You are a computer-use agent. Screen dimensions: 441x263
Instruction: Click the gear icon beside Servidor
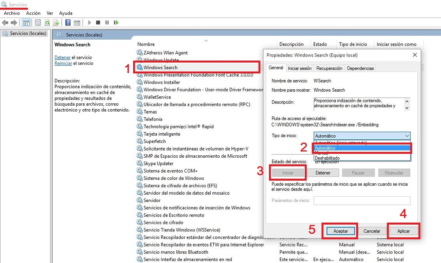(140, 200)
